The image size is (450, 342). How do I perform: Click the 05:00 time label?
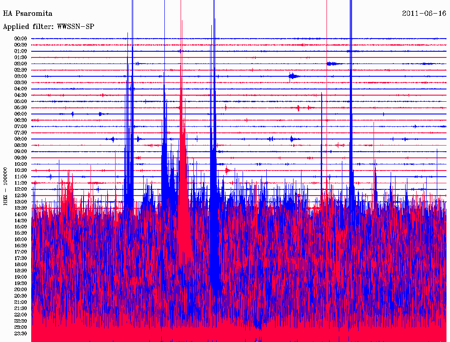(x=21, y=101)
